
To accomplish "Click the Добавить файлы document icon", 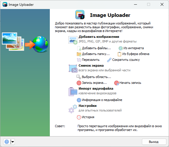I will click(79, 48).
